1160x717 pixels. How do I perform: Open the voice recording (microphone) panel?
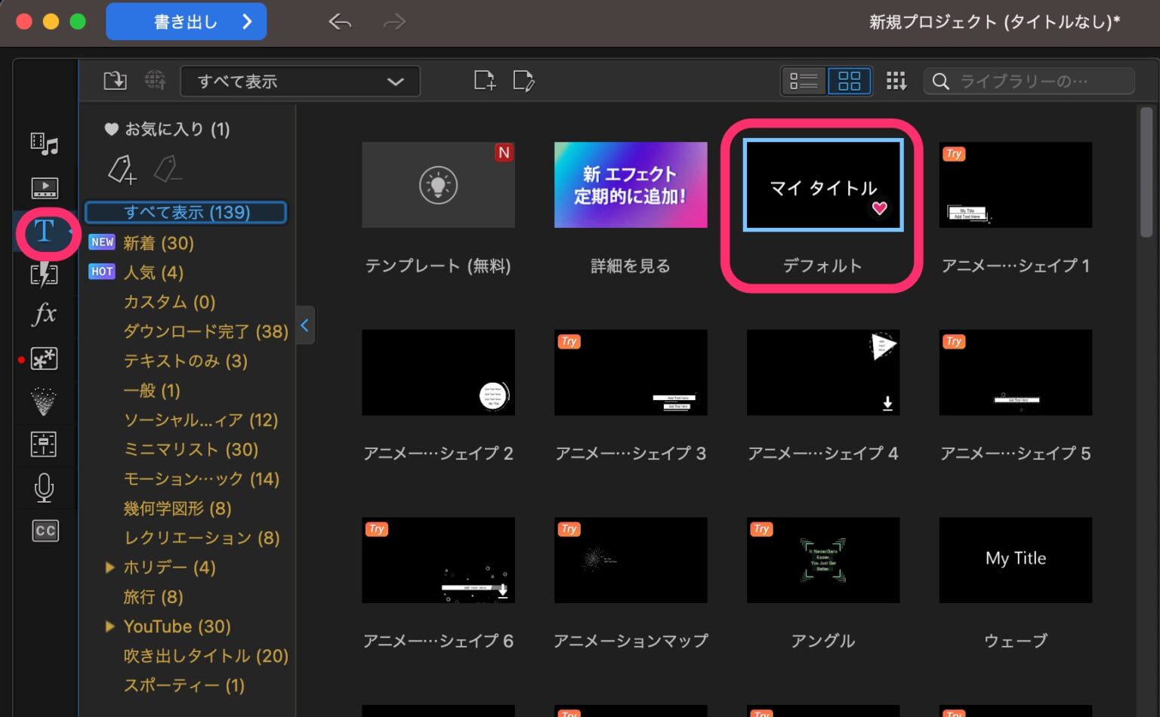tap(45, 488)
